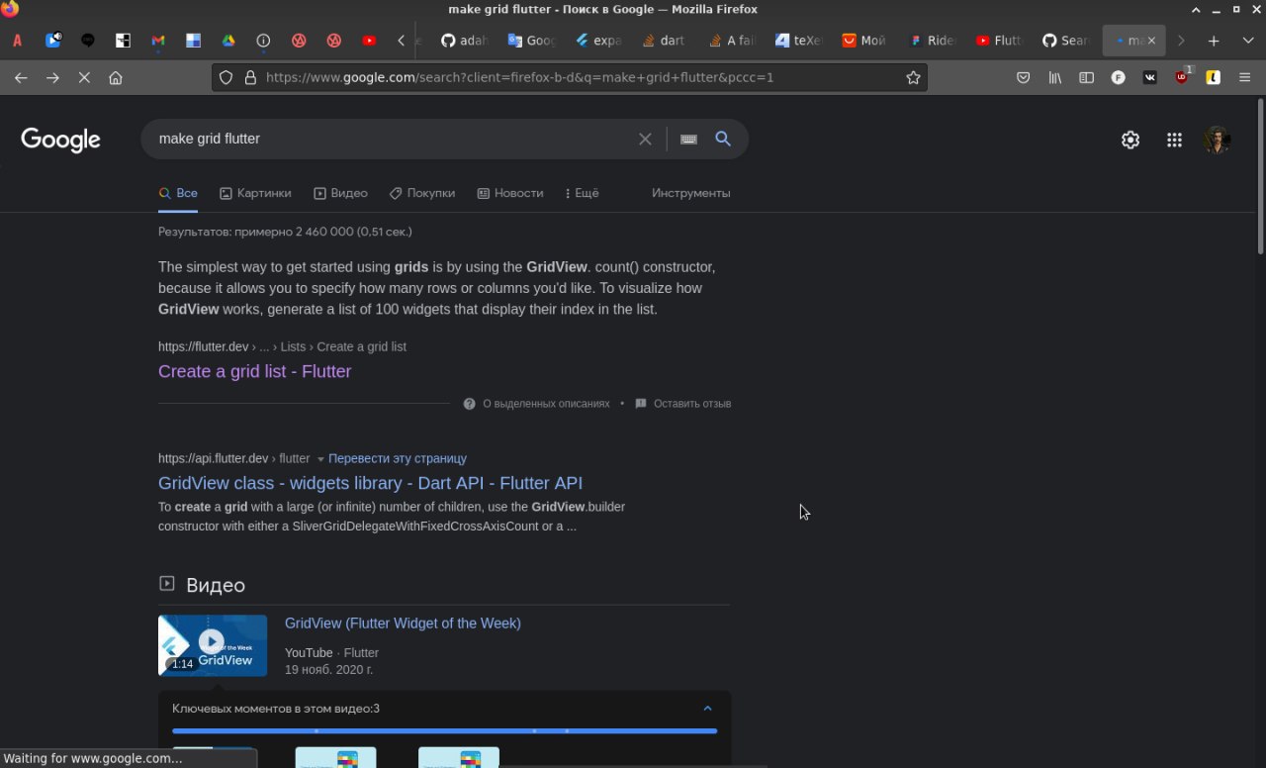Click Перевести эту страницу translate link
Image resolution: width=1266 pixels, height=768 pixels.
tap(398, 458)
